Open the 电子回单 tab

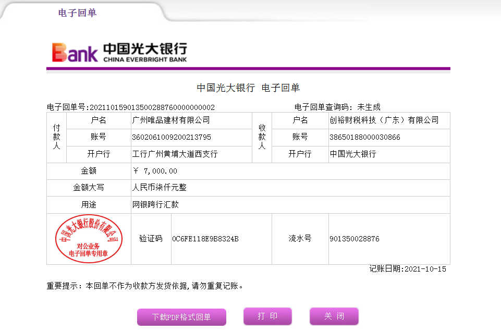click(77, 13)
